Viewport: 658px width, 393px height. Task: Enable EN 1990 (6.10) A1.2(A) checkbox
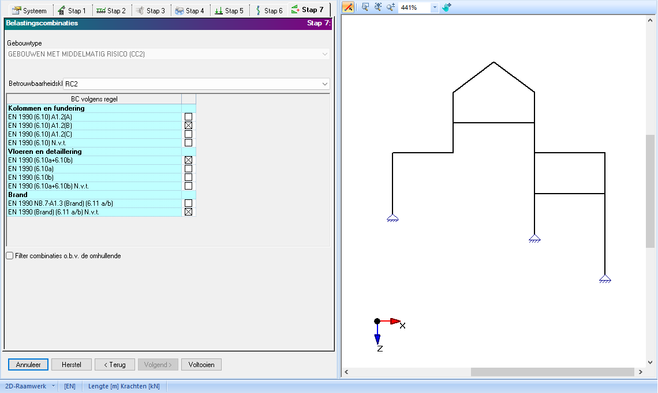coord(188,117)
